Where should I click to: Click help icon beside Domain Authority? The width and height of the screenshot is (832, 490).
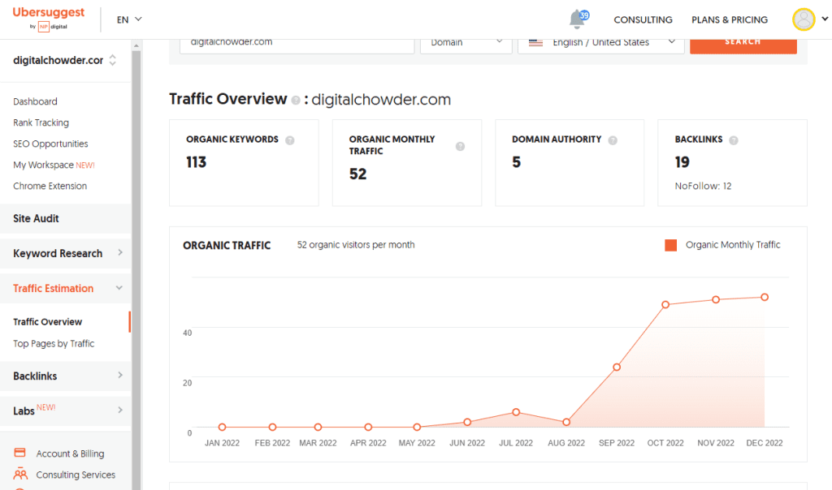pos(613,140)
